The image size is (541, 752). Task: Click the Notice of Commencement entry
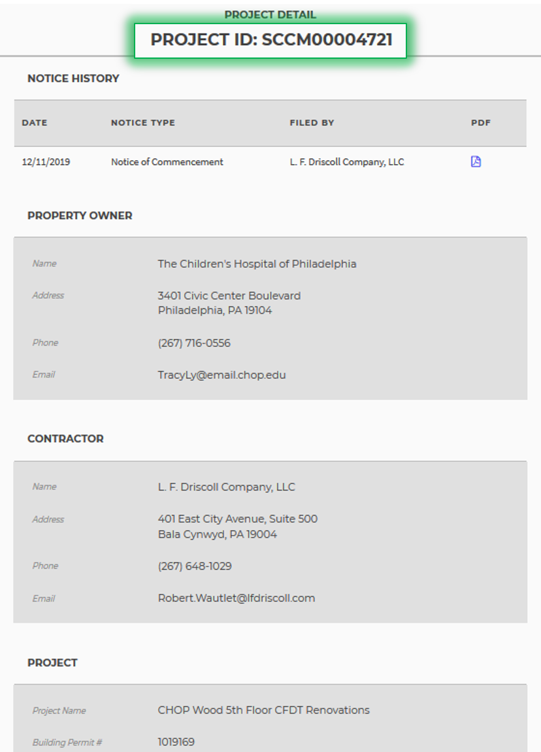click(167, 162)
